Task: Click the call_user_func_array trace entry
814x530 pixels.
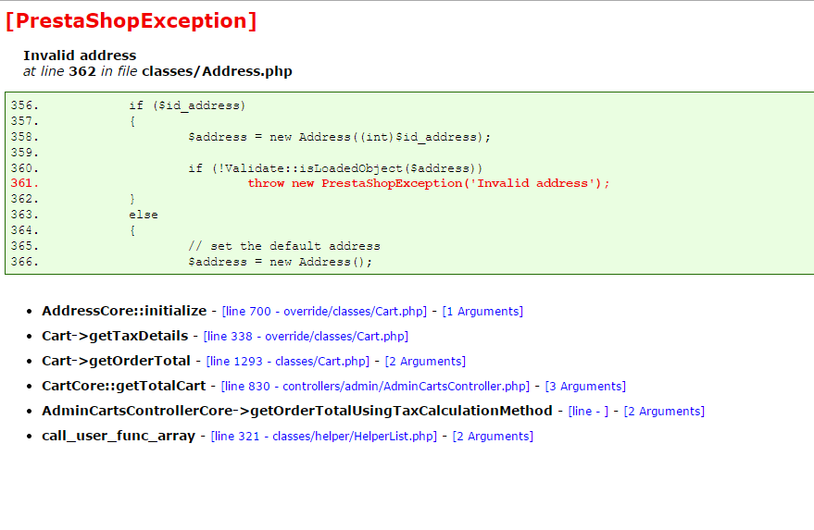Action: point(119,436)
